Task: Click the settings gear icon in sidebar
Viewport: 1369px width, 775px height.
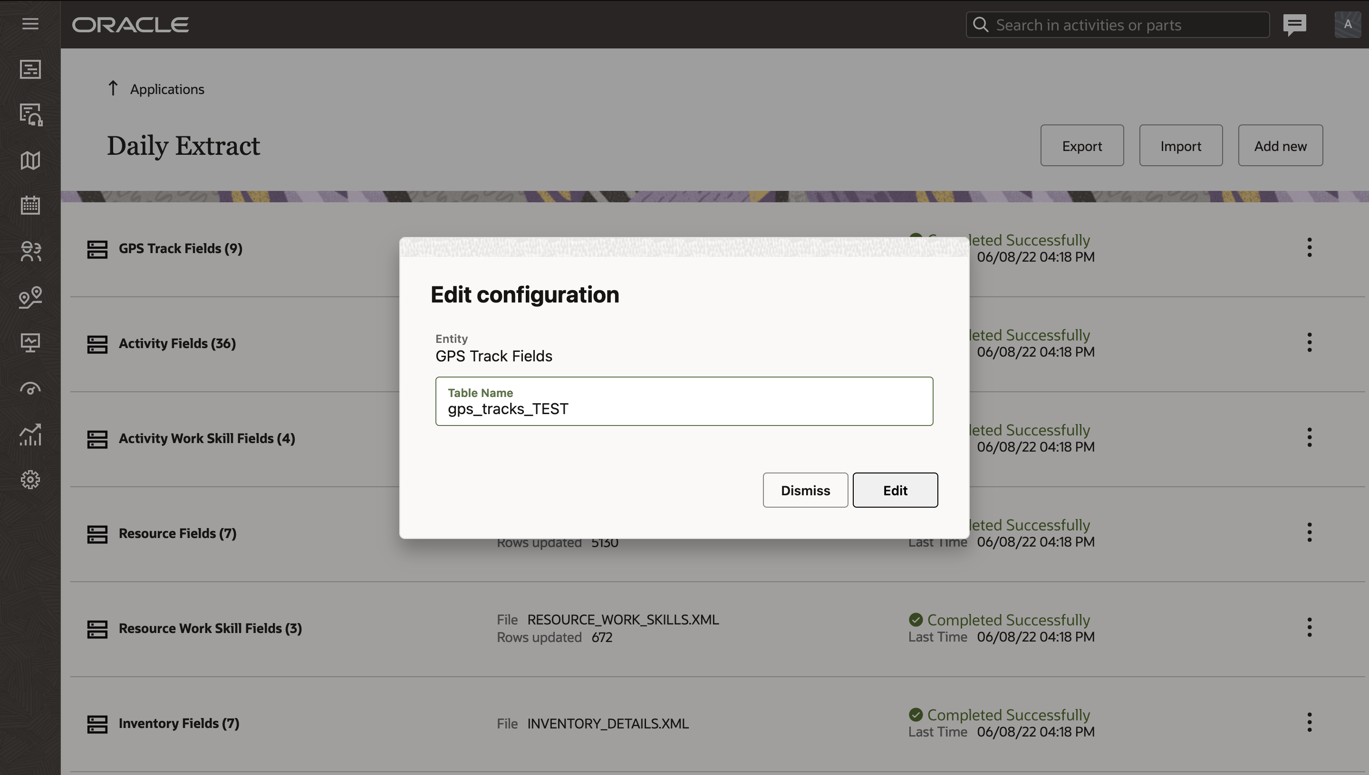Action: tap(30, 480)
